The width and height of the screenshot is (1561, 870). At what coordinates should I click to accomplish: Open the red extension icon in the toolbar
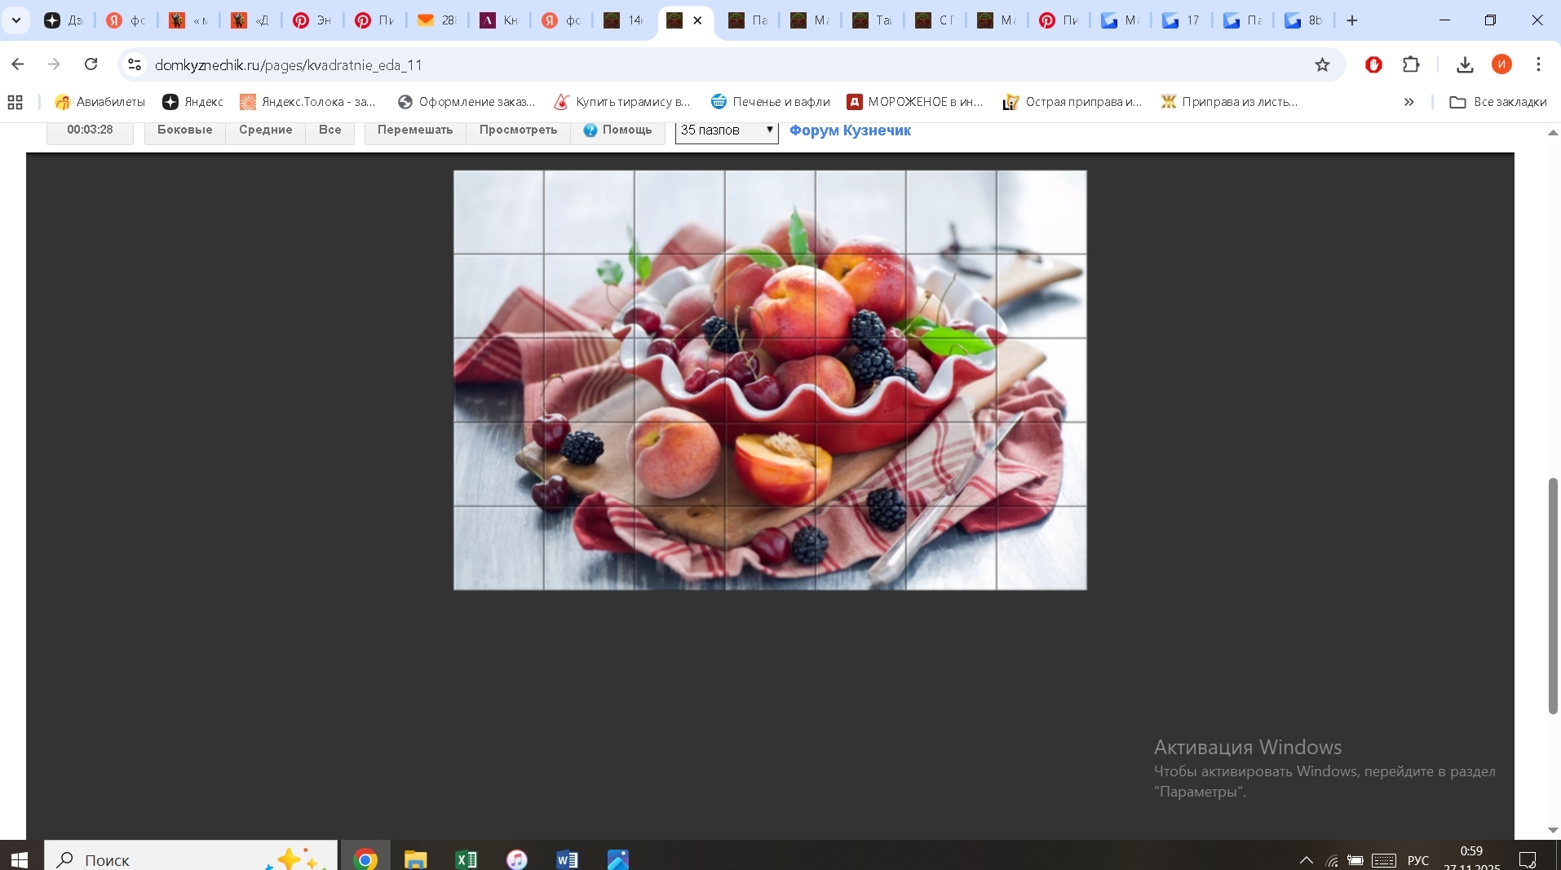(1373, 64)
